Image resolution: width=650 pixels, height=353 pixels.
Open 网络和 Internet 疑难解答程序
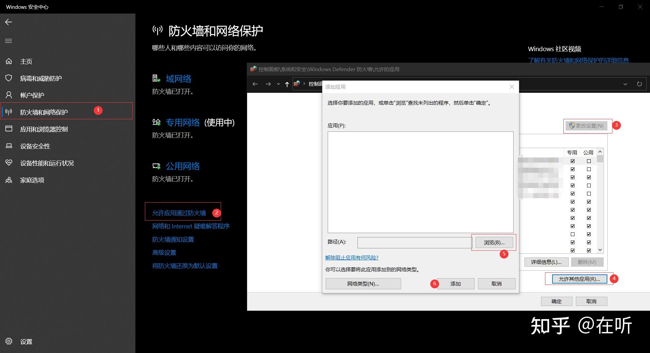pos(191,226)
